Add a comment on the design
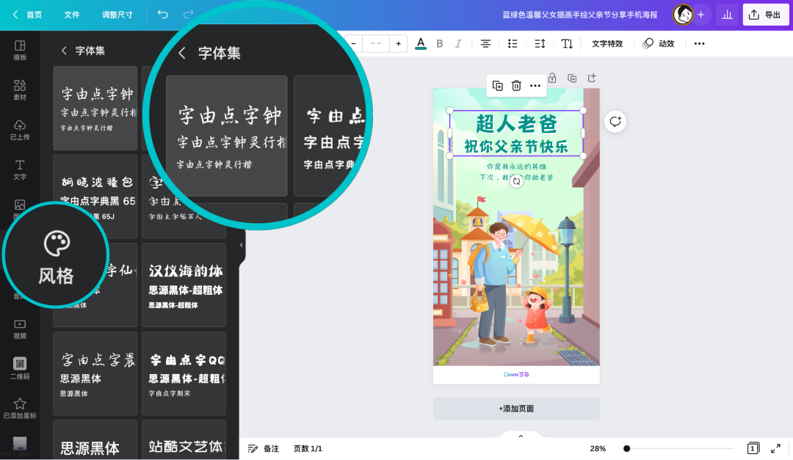Viewport: 793px width, 460px height. 615,121
